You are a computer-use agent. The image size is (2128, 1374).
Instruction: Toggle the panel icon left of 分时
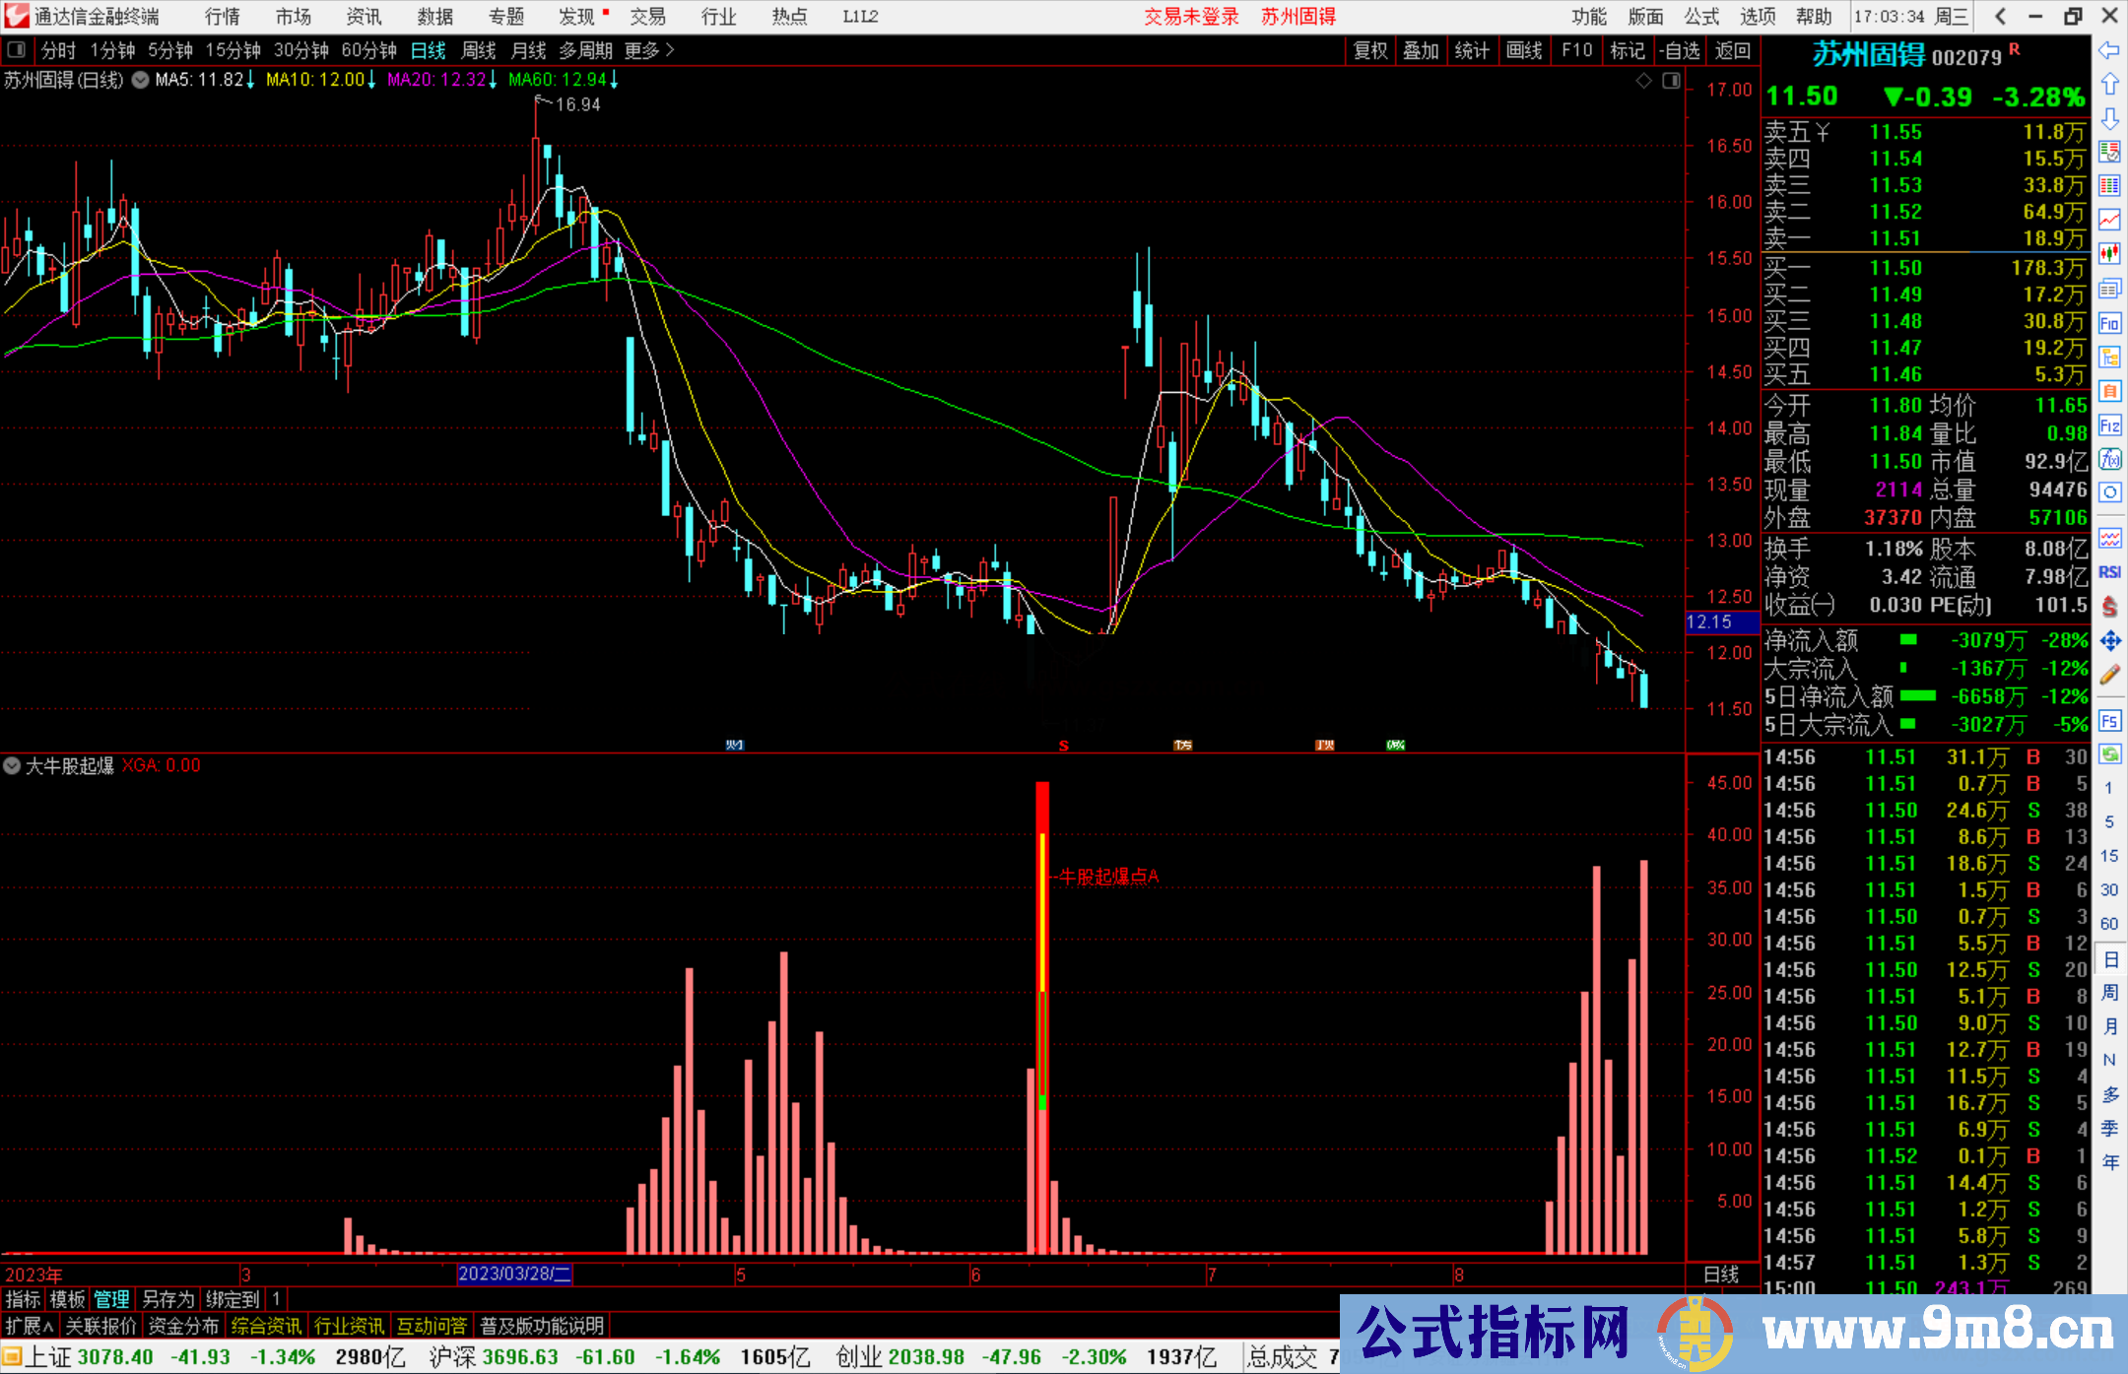[x=17, y=50]
